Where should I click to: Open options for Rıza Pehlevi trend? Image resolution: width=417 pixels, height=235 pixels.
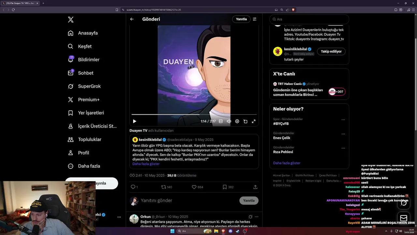click(343, 148)
